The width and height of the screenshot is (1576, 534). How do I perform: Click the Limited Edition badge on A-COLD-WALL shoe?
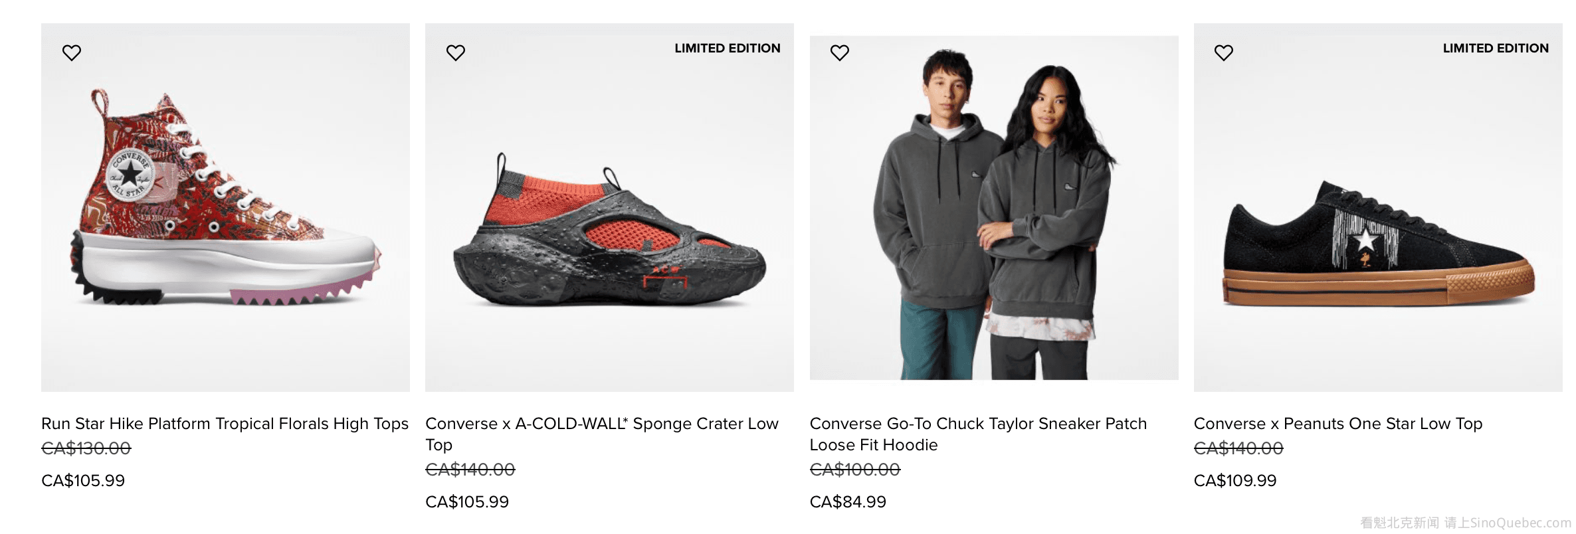point(728,48)
